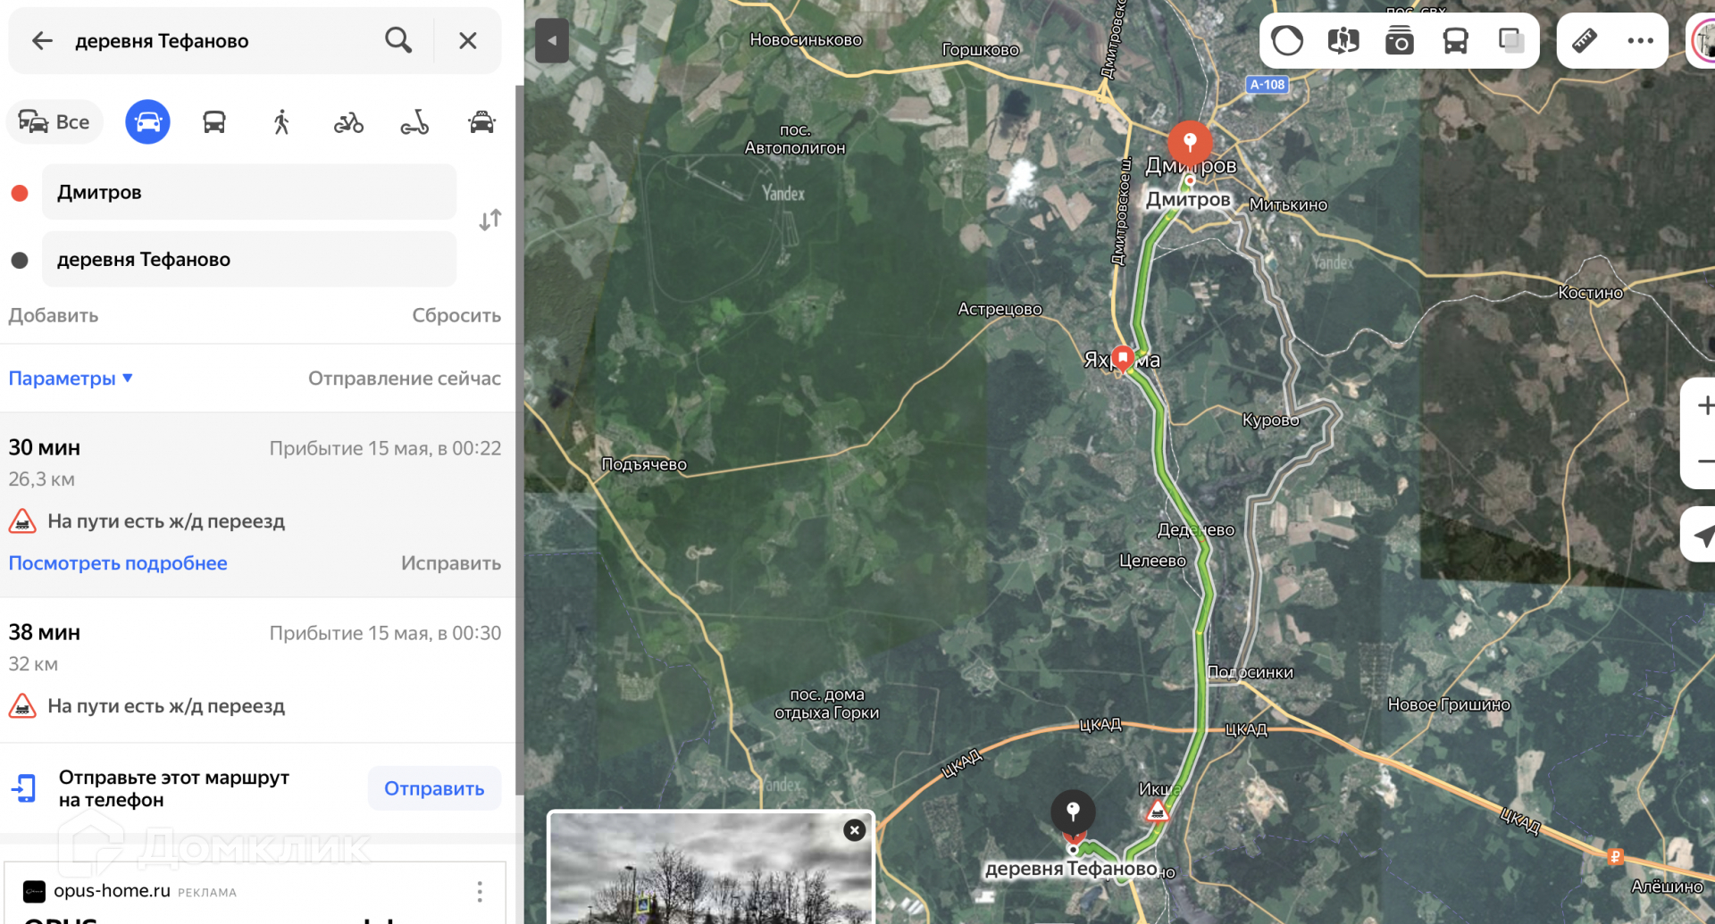This screenshot has width=1715, height=924.
Task: Switch to taxi route mode
Action: click(x=481, y=122)
